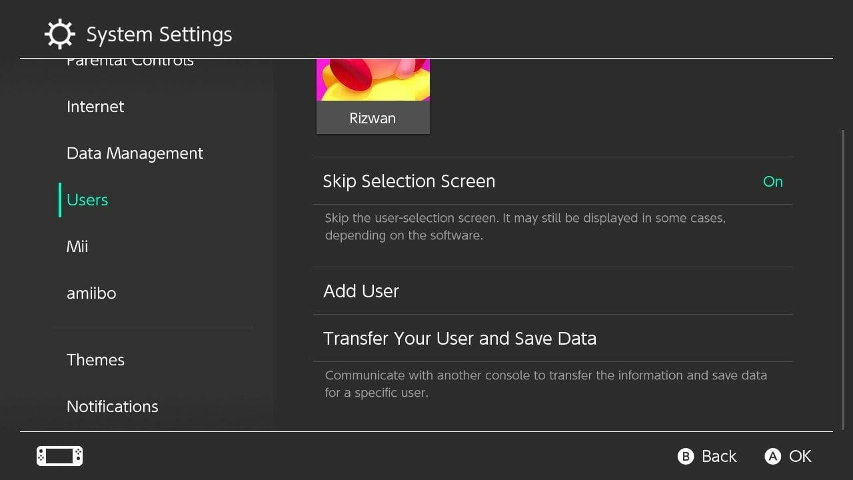853x480 pixels.
Task: Click the B button icon
Action: click(685, 456)
